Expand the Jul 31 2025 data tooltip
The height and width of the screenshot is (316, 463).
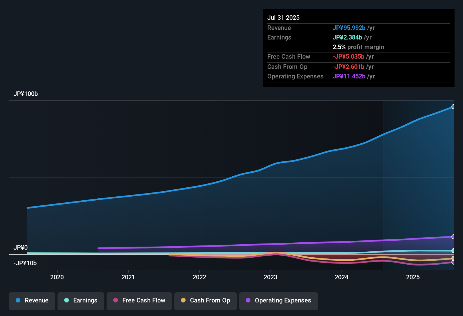point(283,17)
